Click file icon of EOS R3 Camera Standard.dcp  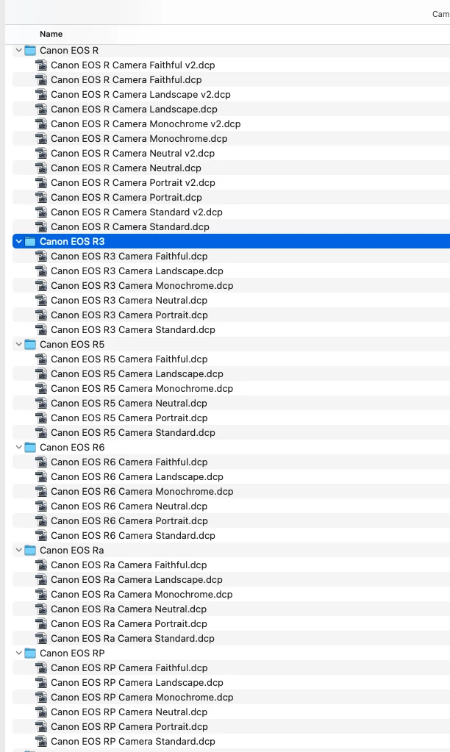click(x=42, y=329)
